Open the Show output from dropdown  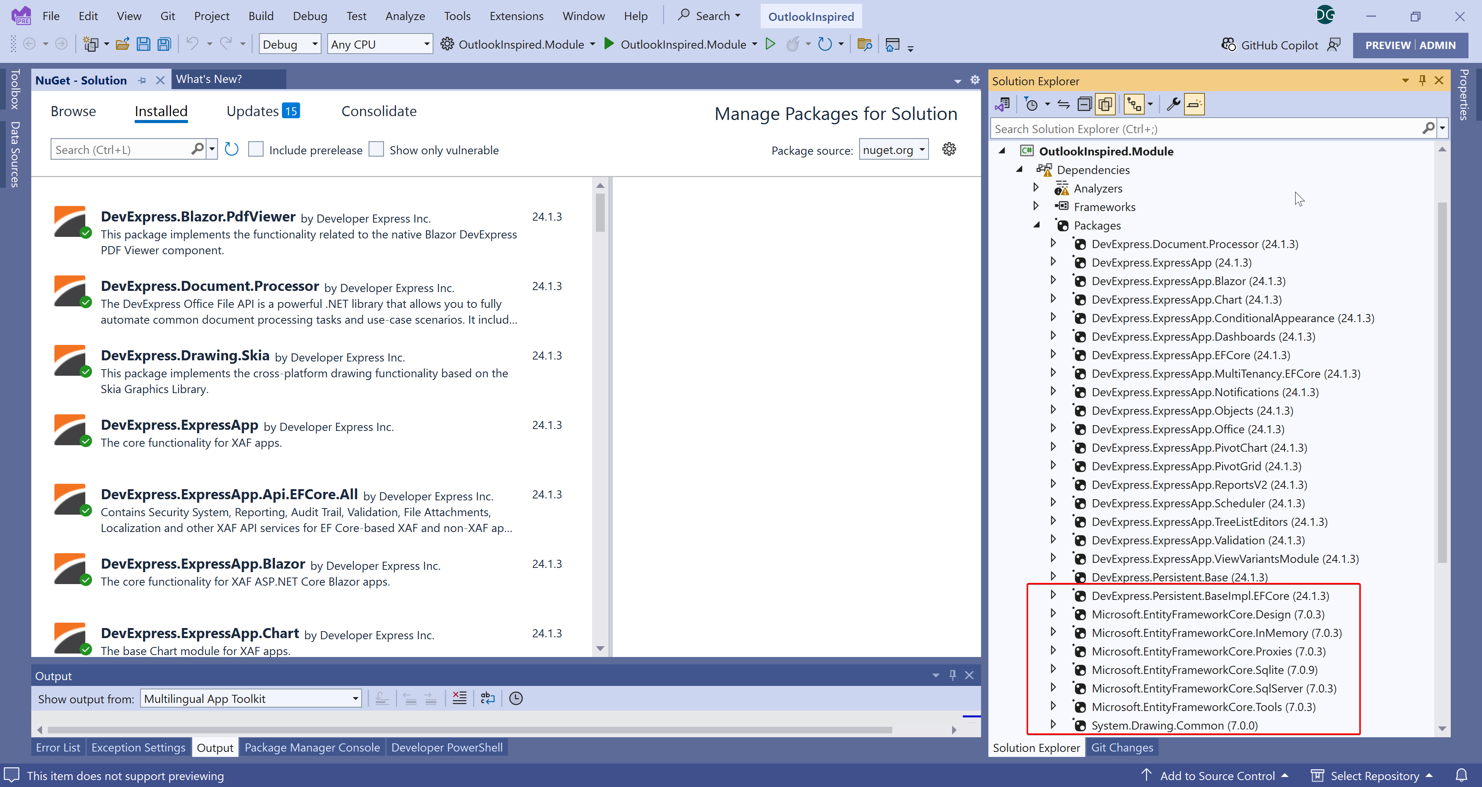tap(251, 698)
